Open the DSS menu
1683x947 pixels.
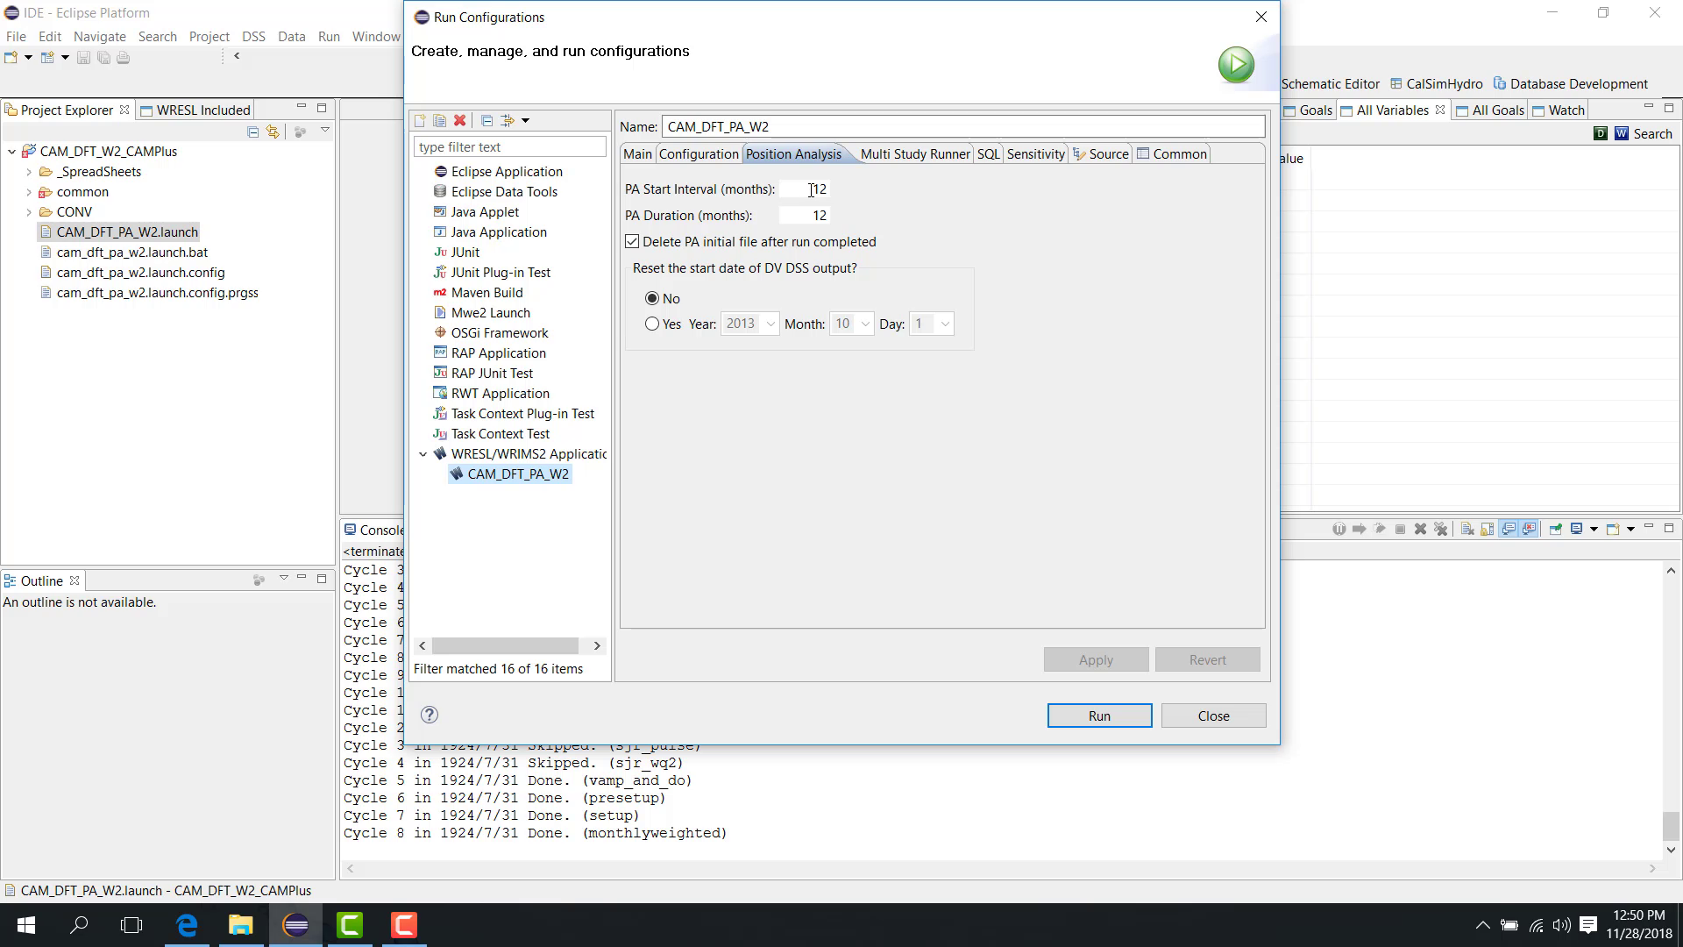[x=253, y=37]
